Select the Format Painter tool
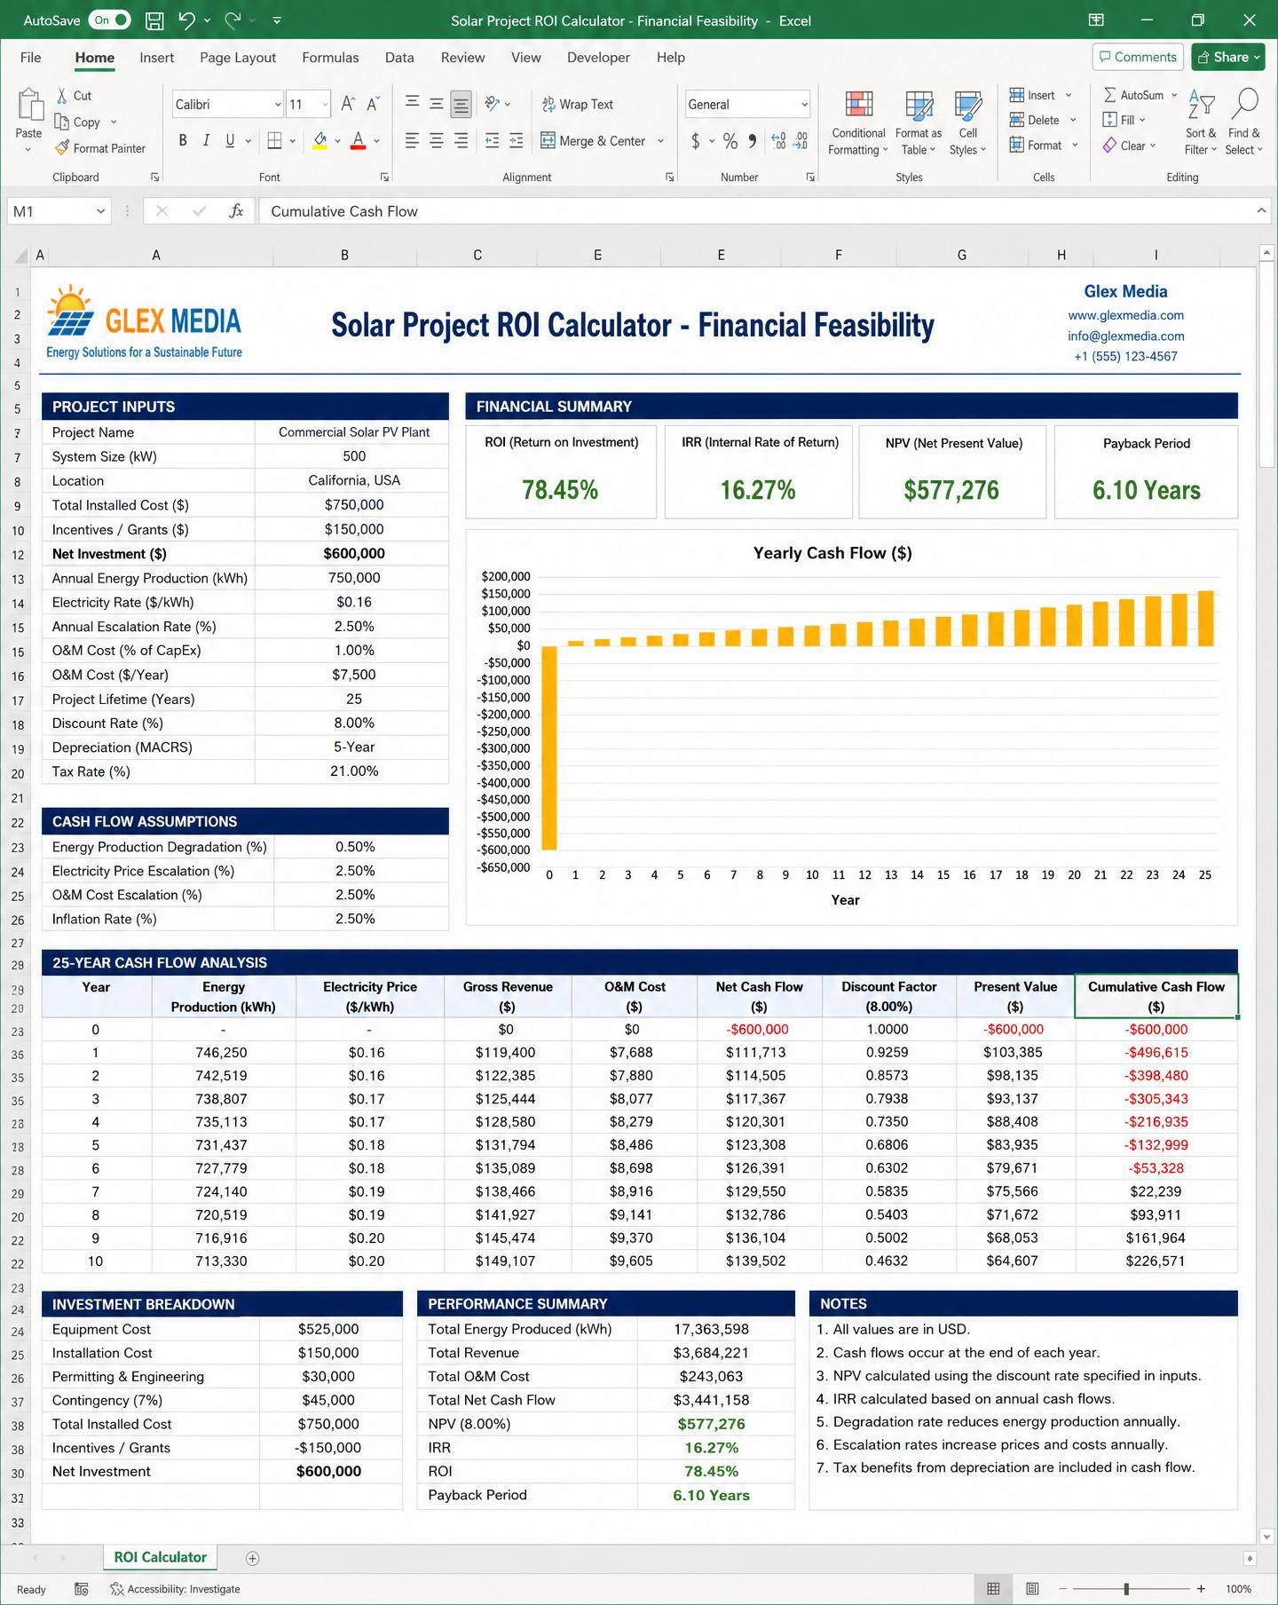This screenshot has height=1605, width=1278. (x=99, y=148)
